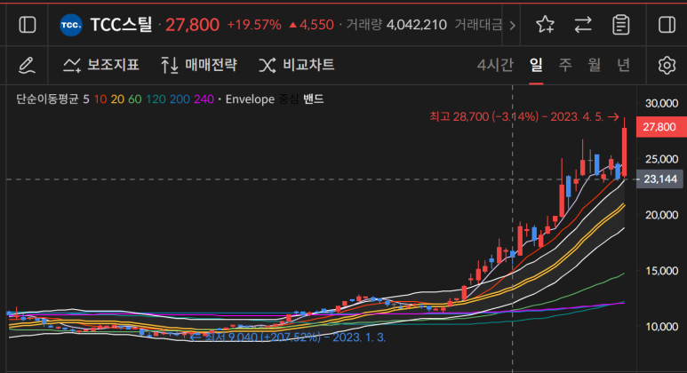This screenshot has height=373, width=687.
Task: Click the swap arrows icon
Action: (583, 25)
